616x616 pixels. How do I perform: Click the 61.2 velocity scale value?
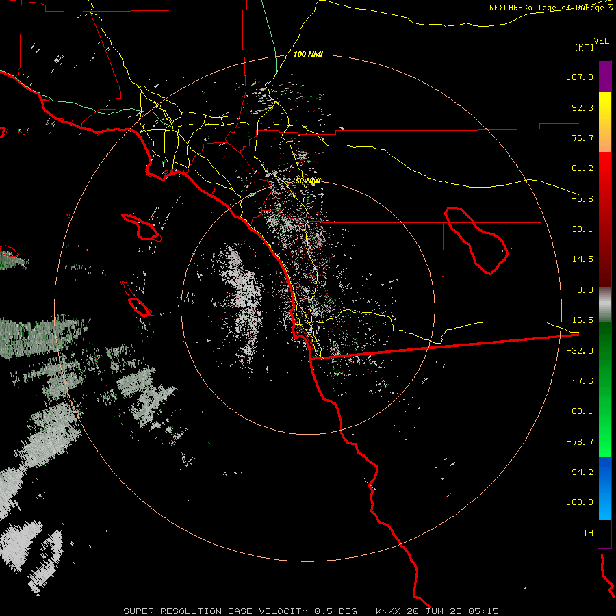click(582, 168)
